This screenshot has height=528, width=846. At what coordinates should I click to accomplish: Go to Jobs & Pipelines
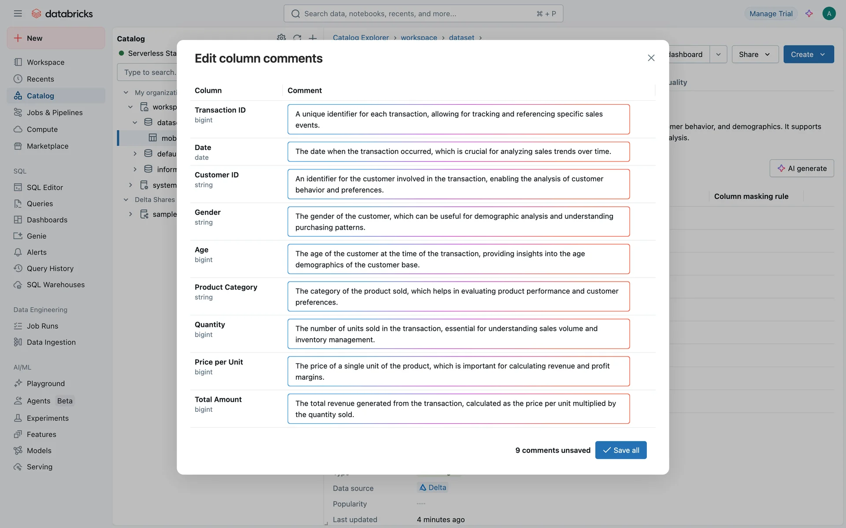(54, 113)
